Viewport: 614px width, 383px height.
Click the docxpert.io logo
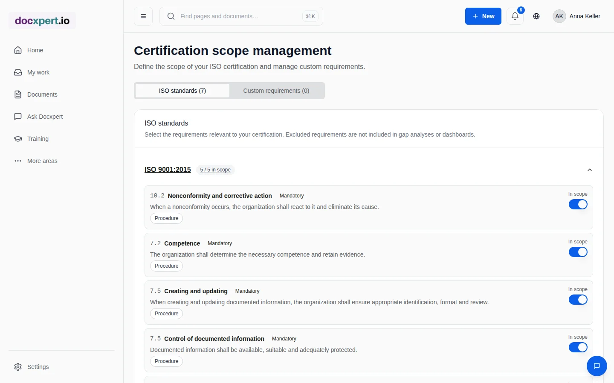42,20
